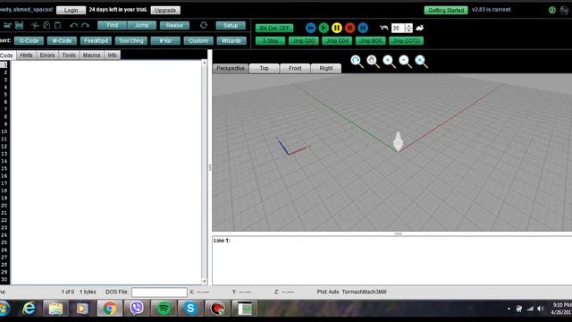Screen dimensions: 572x322
Task: Switch to the Errors tab
Action: click(x=47, y=55)
